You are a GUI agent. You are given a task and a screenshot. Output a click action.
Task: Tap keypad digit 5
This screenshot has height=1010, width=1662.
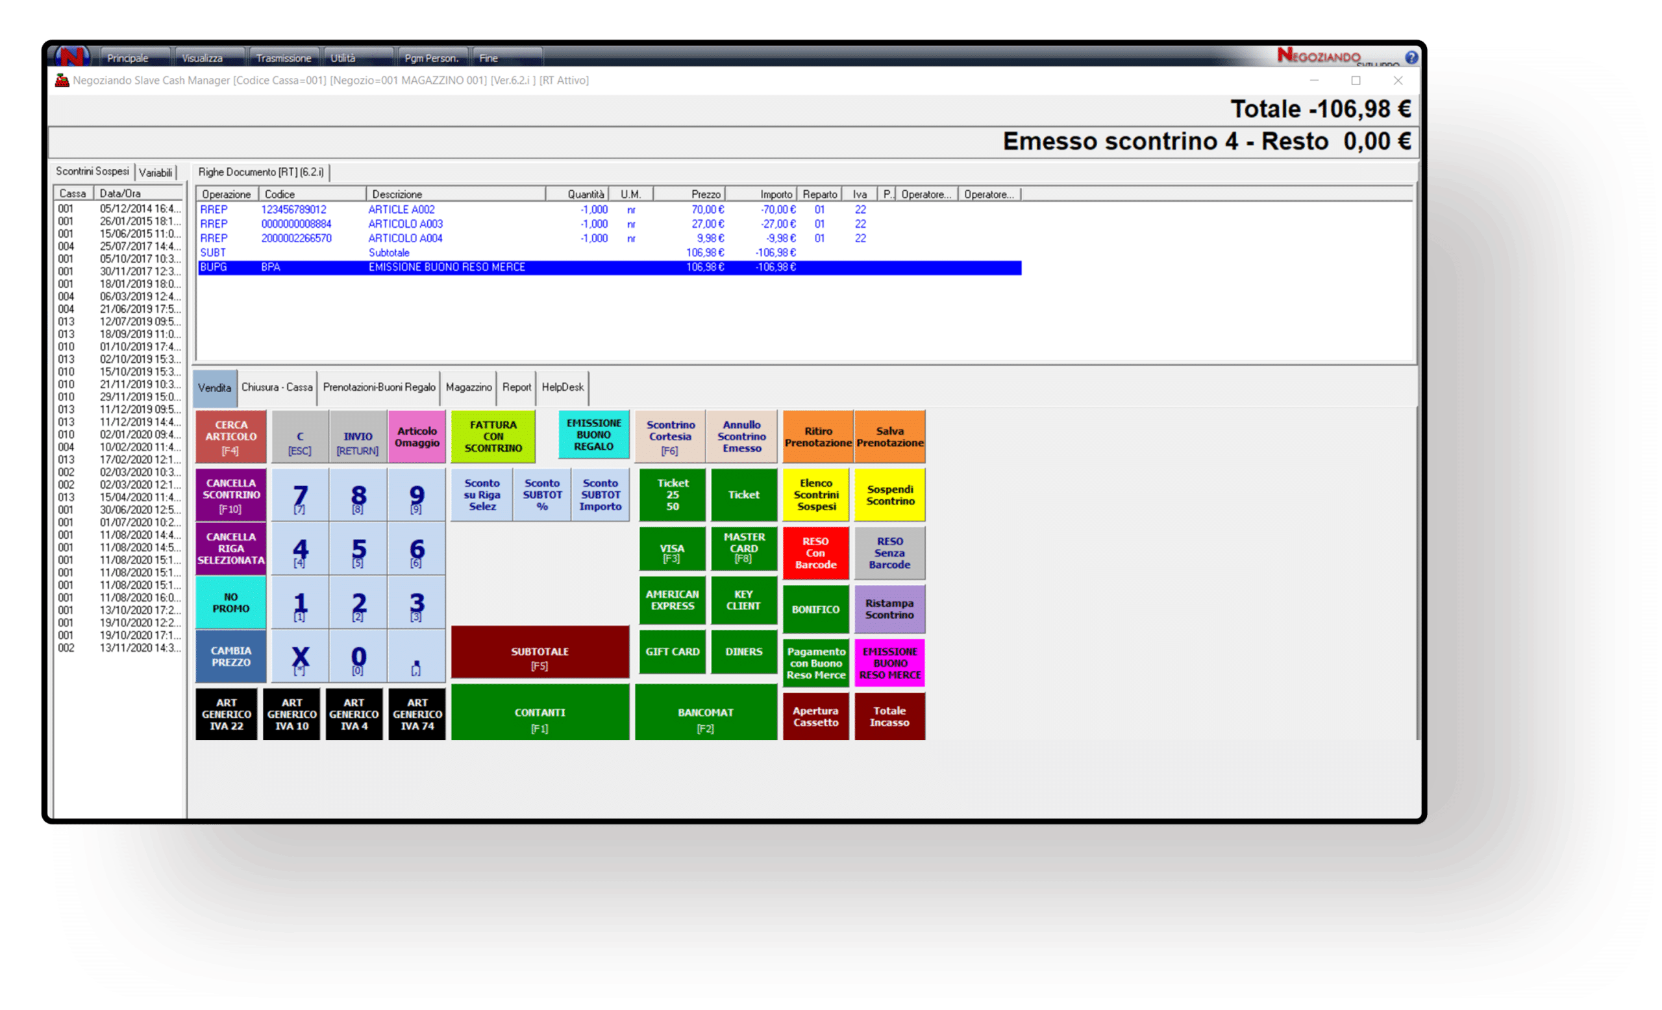pyautogui.click(x=358, y=549)
